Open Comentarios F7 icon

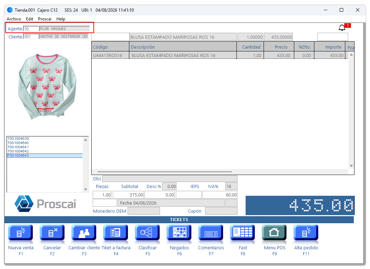[211, 232]
